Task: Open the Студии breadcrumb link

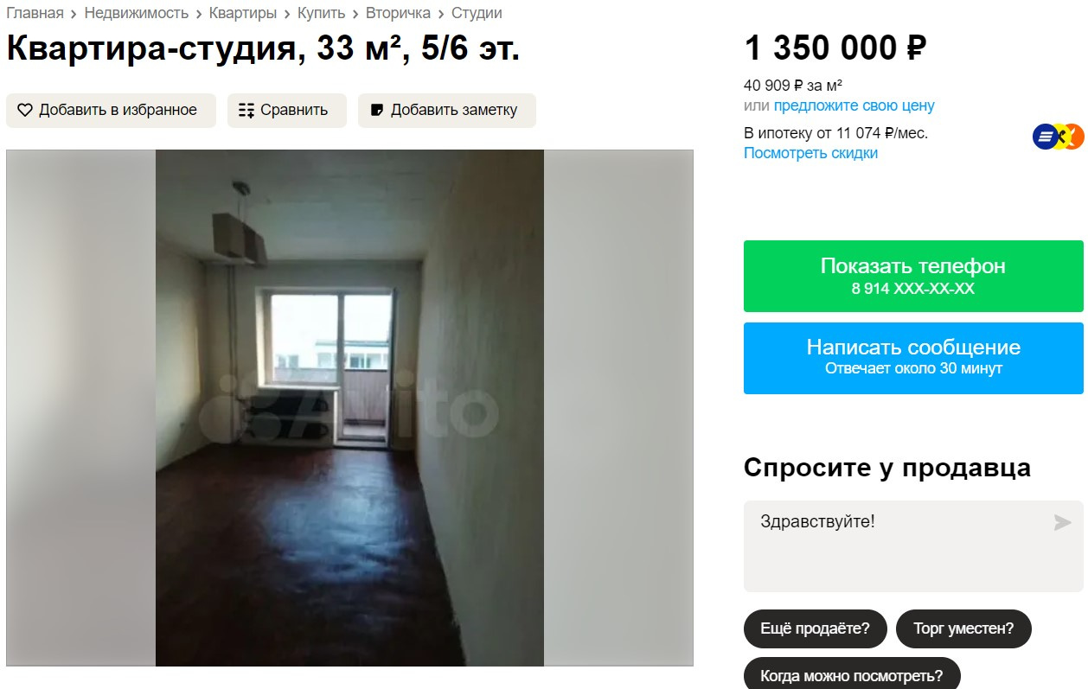Action: tap(477, 13)
